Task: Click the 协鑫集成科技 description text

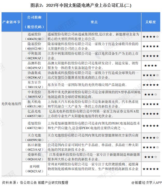Action: [93, 75]
